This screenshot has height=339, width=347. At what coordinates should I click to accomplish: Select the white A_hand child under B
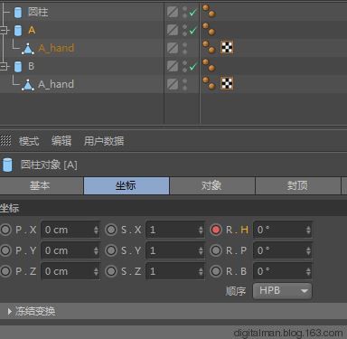pos(56,84)
